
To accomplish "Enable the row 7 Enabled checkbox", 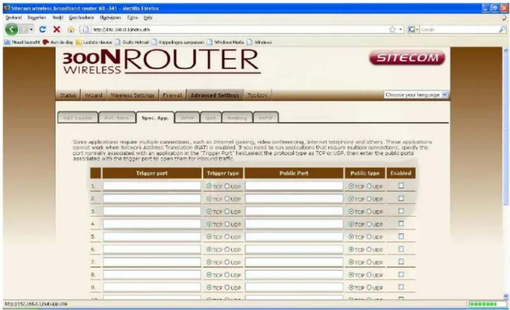I will 401,261.
